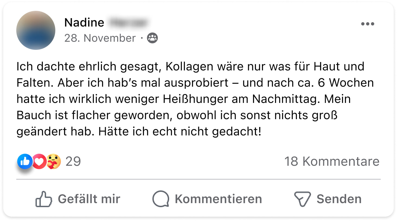The height and width of the screenshot is (221, 397).
Task: Click the blue thumbs-up reaction icon
Action: coord(25,161)
